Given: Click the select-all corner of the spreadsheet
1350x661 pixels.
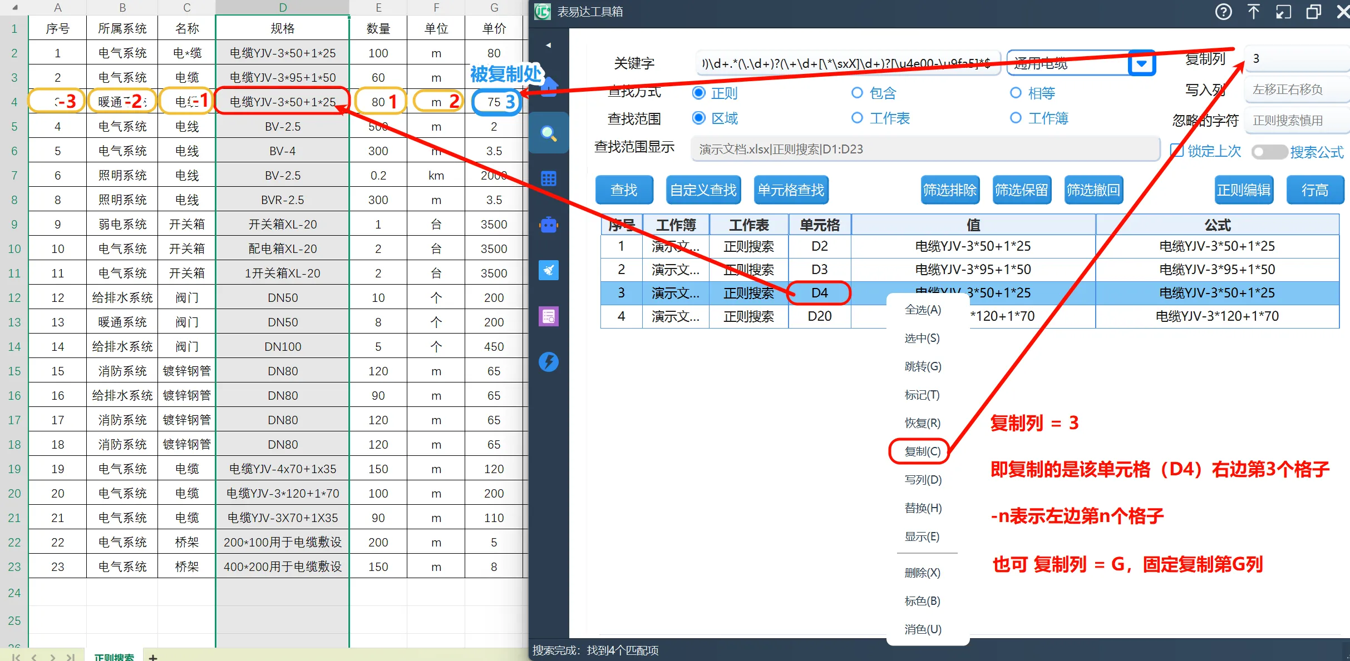Looking at the screenshot, I should 14,8.
